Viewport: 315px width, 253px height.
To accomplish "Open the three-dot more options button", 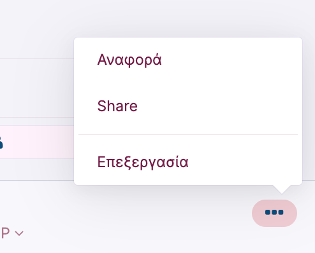I will (x=274, y=213).
